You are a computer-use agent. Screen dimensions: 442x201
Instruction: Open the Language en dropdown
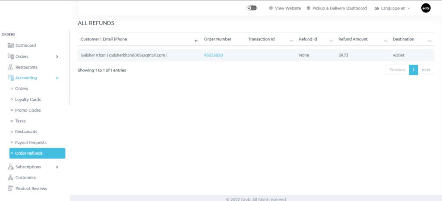392,8
